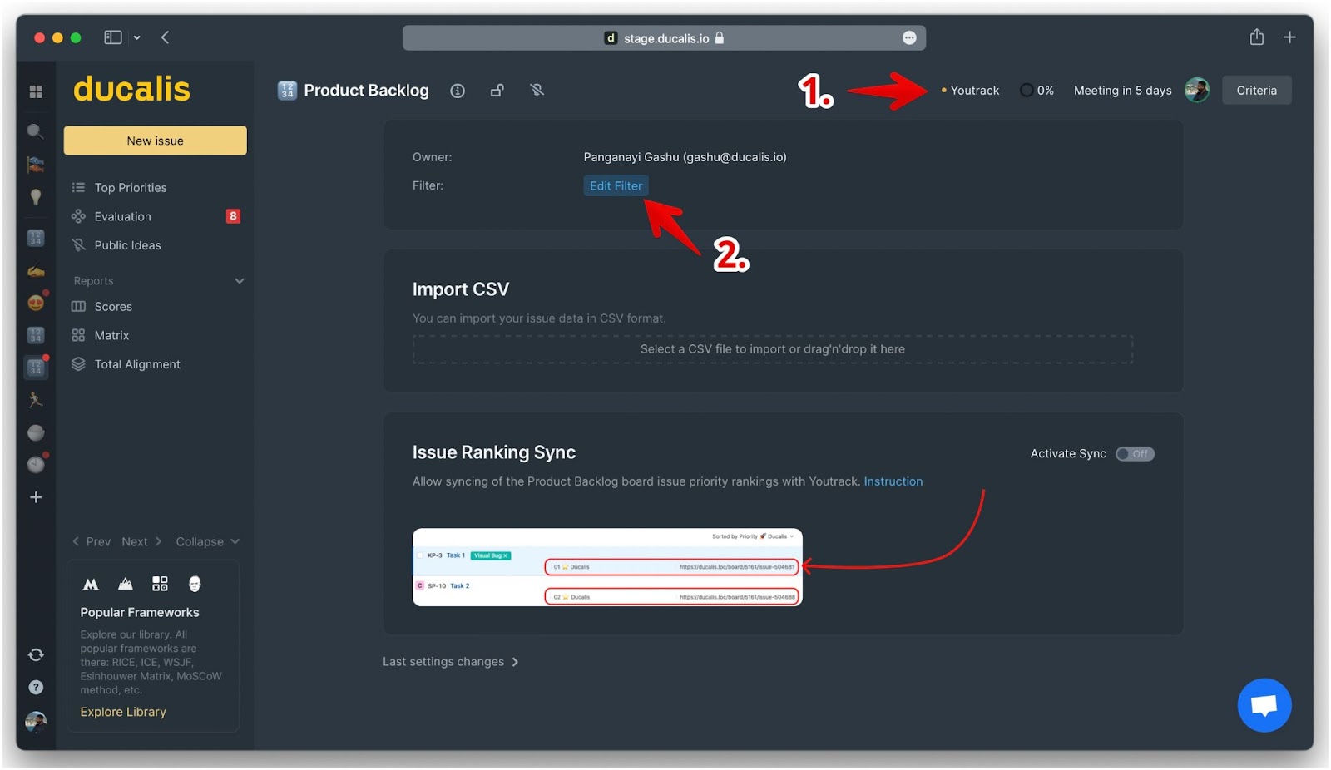
Task: Click Safari share icon
Action: click(1257, 37)
